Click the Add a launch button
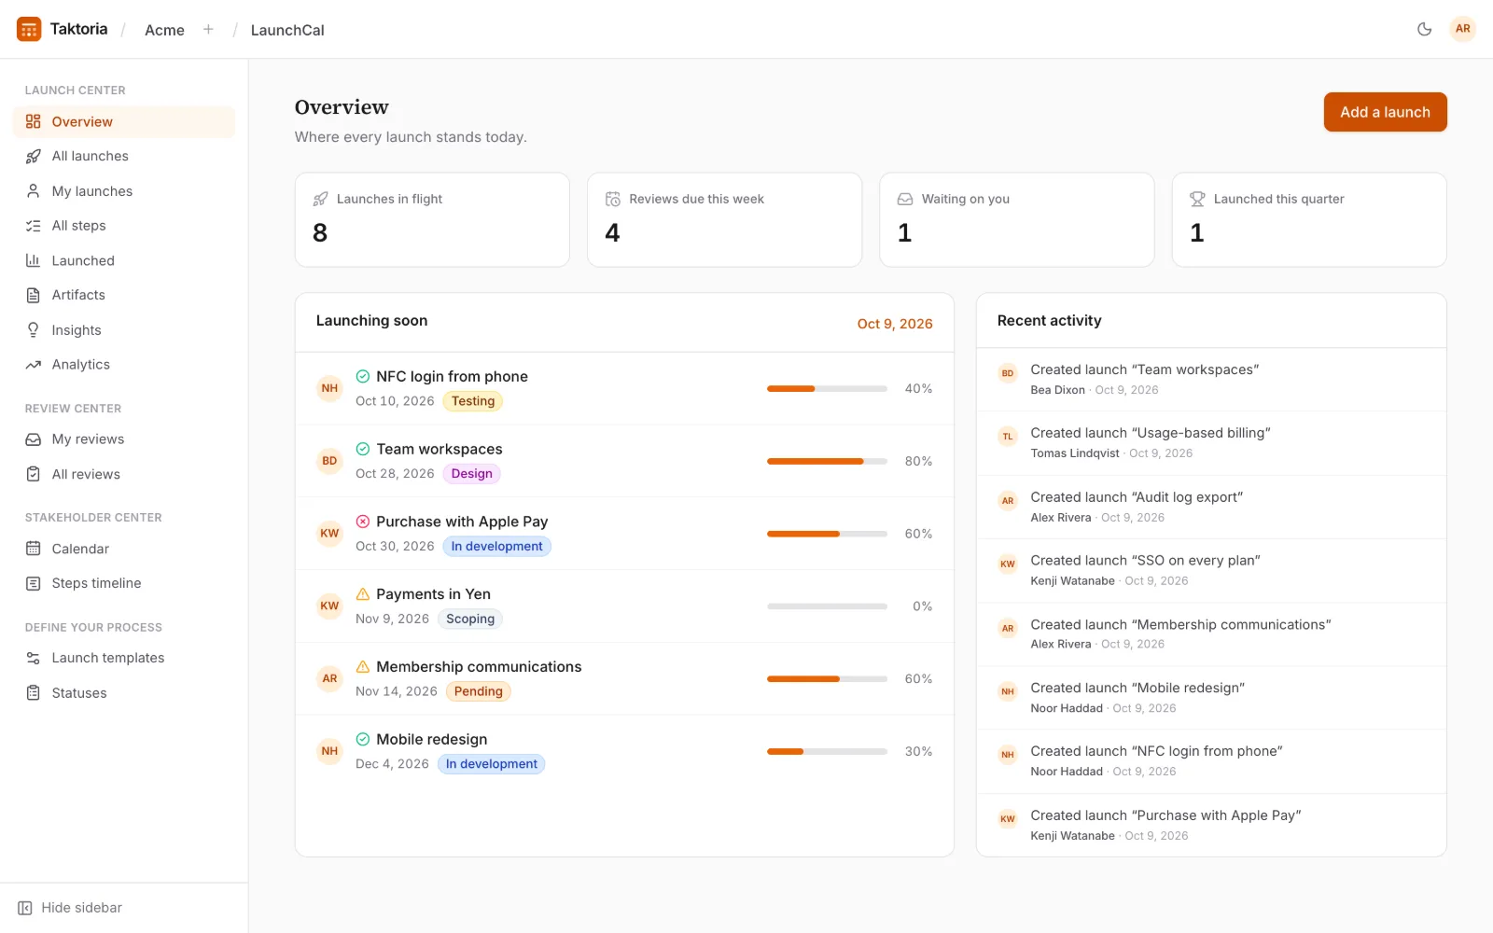Screen dimensions: 1493x933 (x=1385, y=112)
